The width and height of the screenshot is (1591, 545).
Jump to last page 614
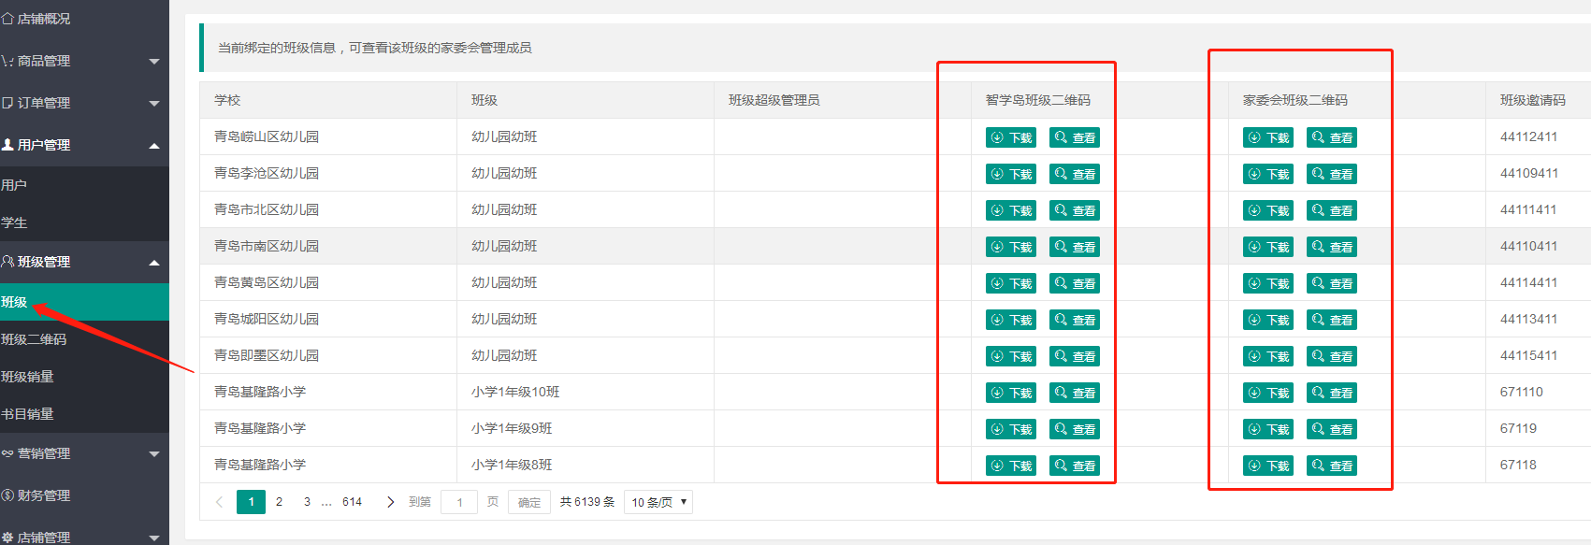coord(352,502)
